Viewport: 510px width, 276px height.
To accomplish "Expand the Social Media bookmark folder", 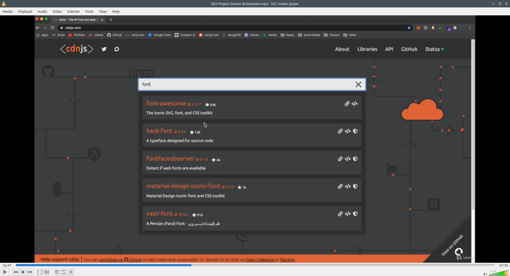I will [309, 35].
